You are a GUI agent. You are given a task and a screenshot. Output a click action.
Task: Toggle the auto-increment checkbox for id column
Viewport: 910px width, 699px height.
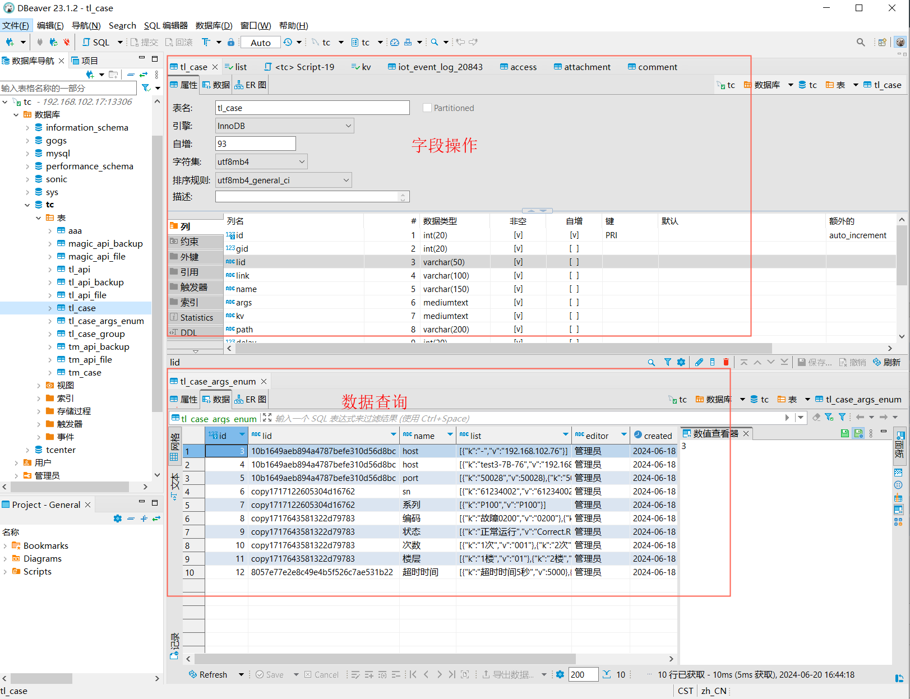pos(574,235)
